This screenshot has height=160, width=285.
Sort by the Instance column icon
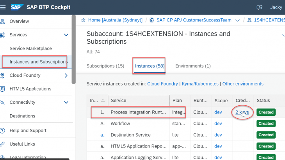coord(103,100)
